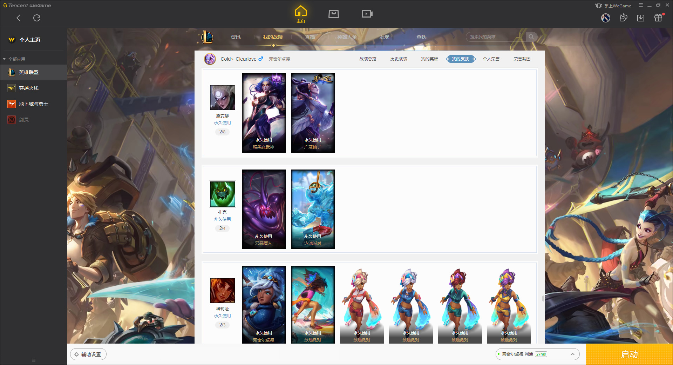Open 辅助设置 settings button
The height and width of the screenshot is (365, 673).
pos(88,354)
